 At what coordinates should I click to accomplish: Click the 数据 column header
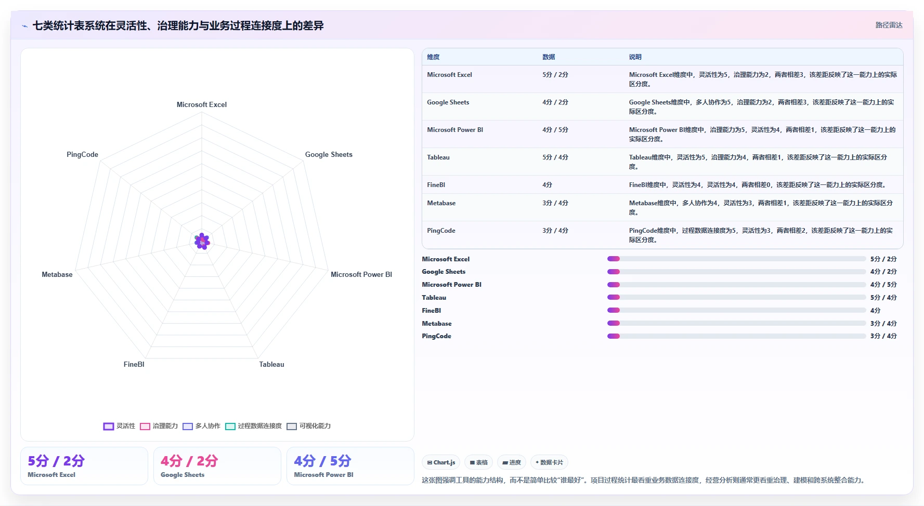click(549, 57)
